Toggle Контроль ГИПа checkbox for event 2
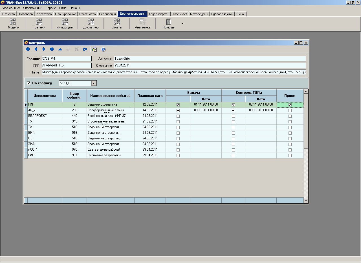The width and height of the screenshot is (361, 263). point(233,105)
